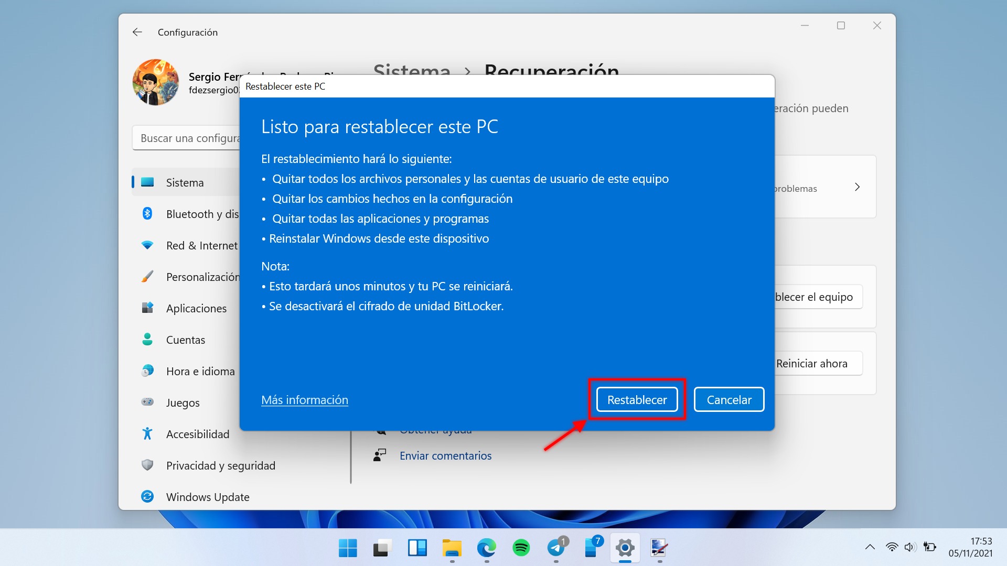Click the Hora e idioma globe icon

pyautogui.click(x=147, y=371)
